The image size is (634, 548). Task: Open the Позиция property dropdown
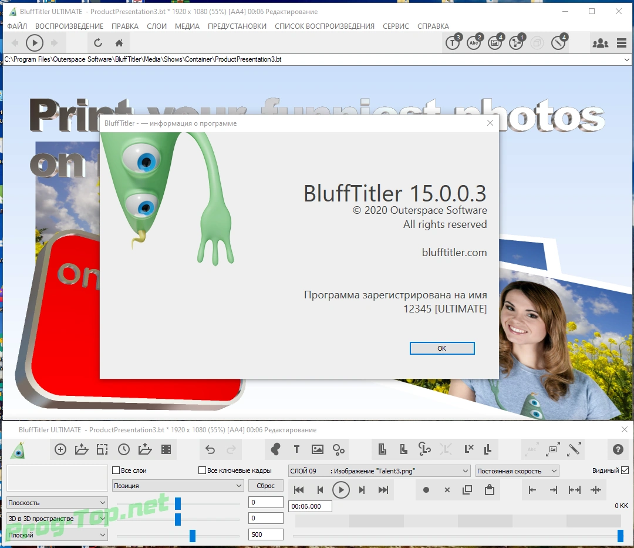tap(178, 486)
